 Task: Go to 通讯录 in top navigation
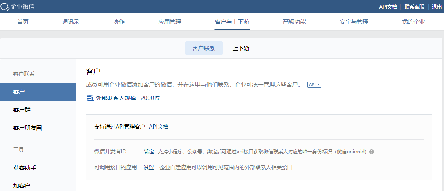click(x=71, y=22)
